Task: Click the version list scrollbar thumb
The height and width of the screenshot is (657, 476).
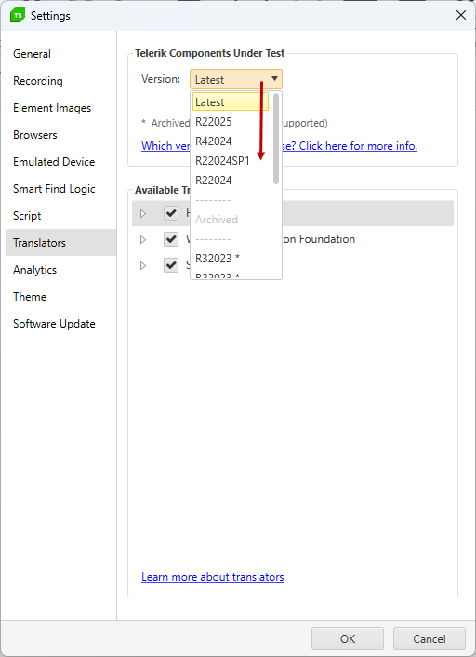Action: tap(276, 139)
